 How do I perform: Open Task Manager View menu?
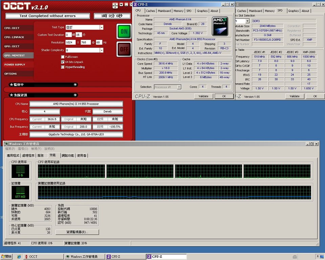(36, 149)
